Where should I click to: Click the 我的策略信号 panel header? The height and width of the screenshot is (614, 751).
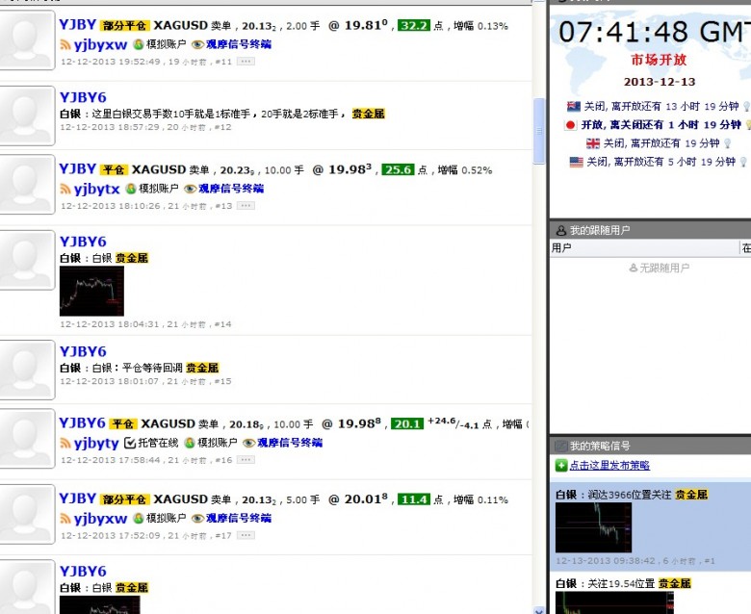[599, 447]
